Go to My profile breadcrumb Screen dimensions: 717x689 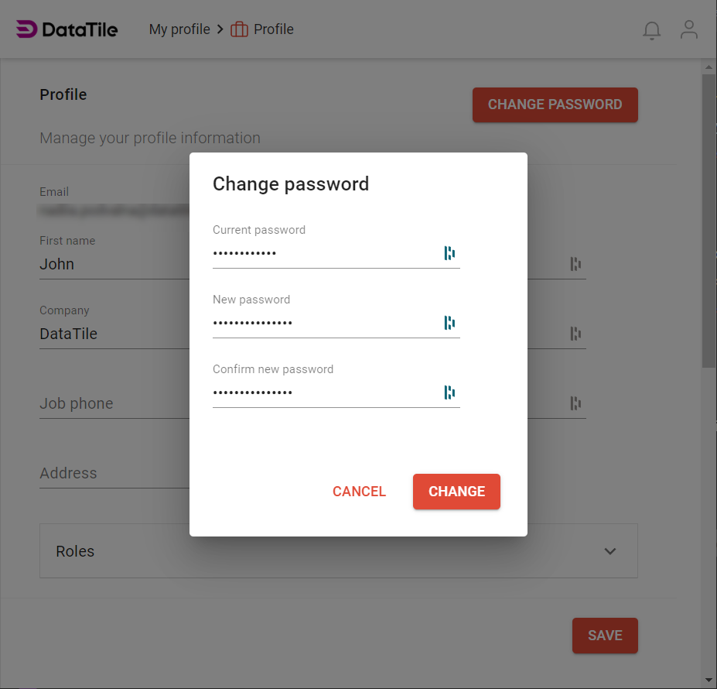179,29
